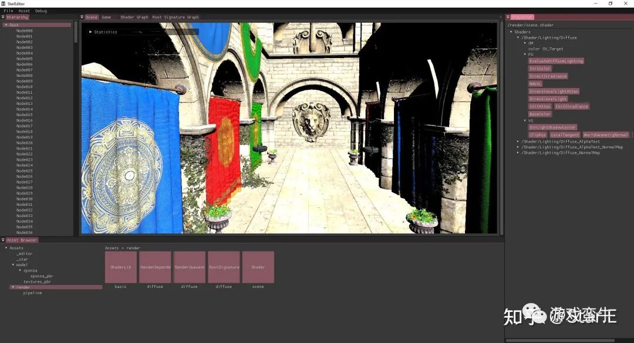Collapse the /Shader/Lighting/Diffuse node
Viewport: 634px width, 343px height.
pos(518,38)
